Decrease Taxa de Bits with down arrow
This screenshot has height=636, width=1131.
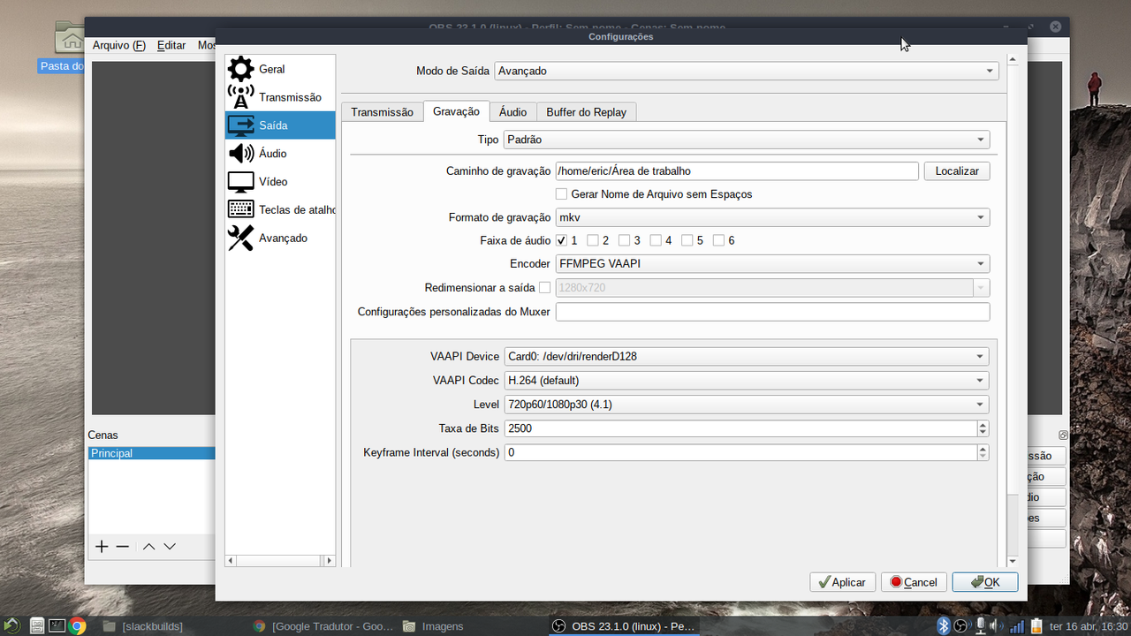983,433
